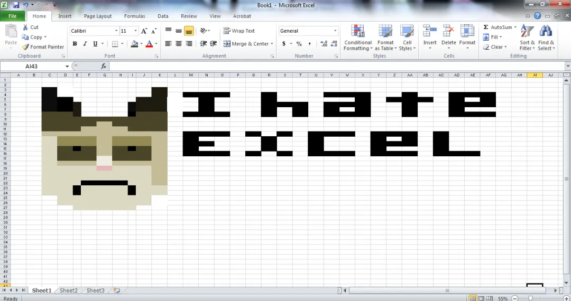The width and height of the screenshot is (571, 301).
Task: Increase decimal places
Action: click(x=324, y=44)
